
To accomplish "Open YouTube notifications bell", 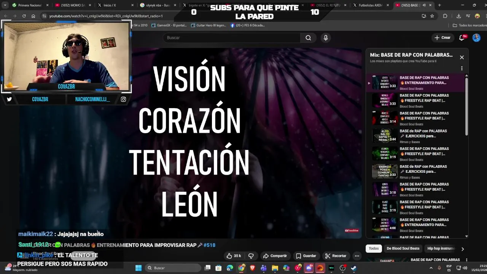I will (x=462, y=38).
